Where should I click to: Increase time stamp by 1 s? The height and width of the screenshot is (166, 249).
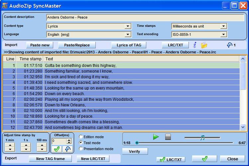[x=26, y=145]
